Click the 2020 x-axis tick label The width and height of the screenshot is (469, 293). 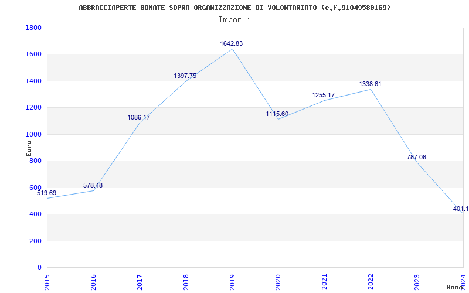tap(278, 282)
